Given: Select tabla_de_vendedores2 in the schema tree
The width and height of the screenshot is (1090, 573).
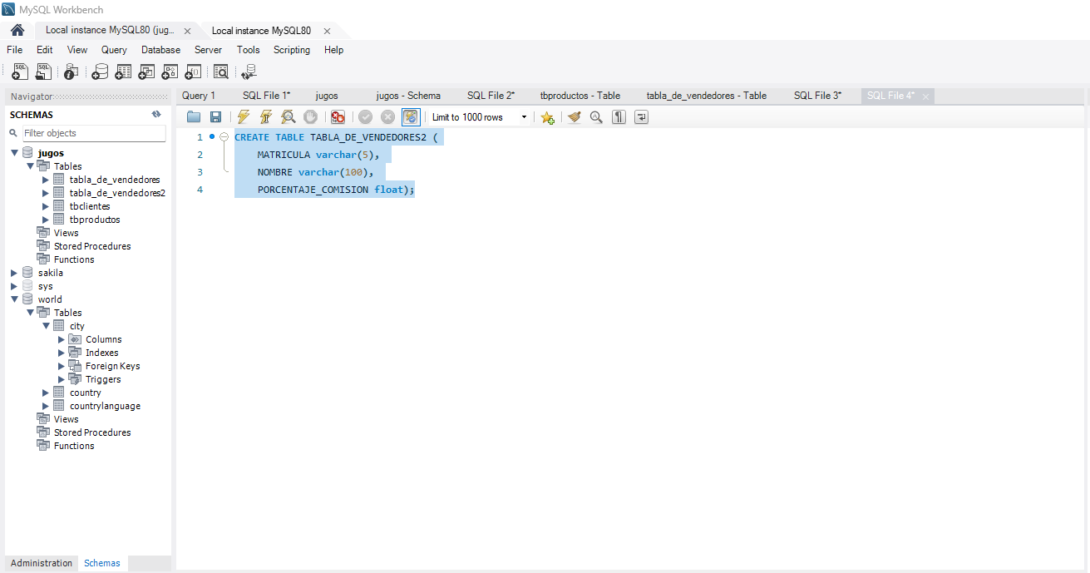Looking at the screenshot, I should click(x=117, y=193).
